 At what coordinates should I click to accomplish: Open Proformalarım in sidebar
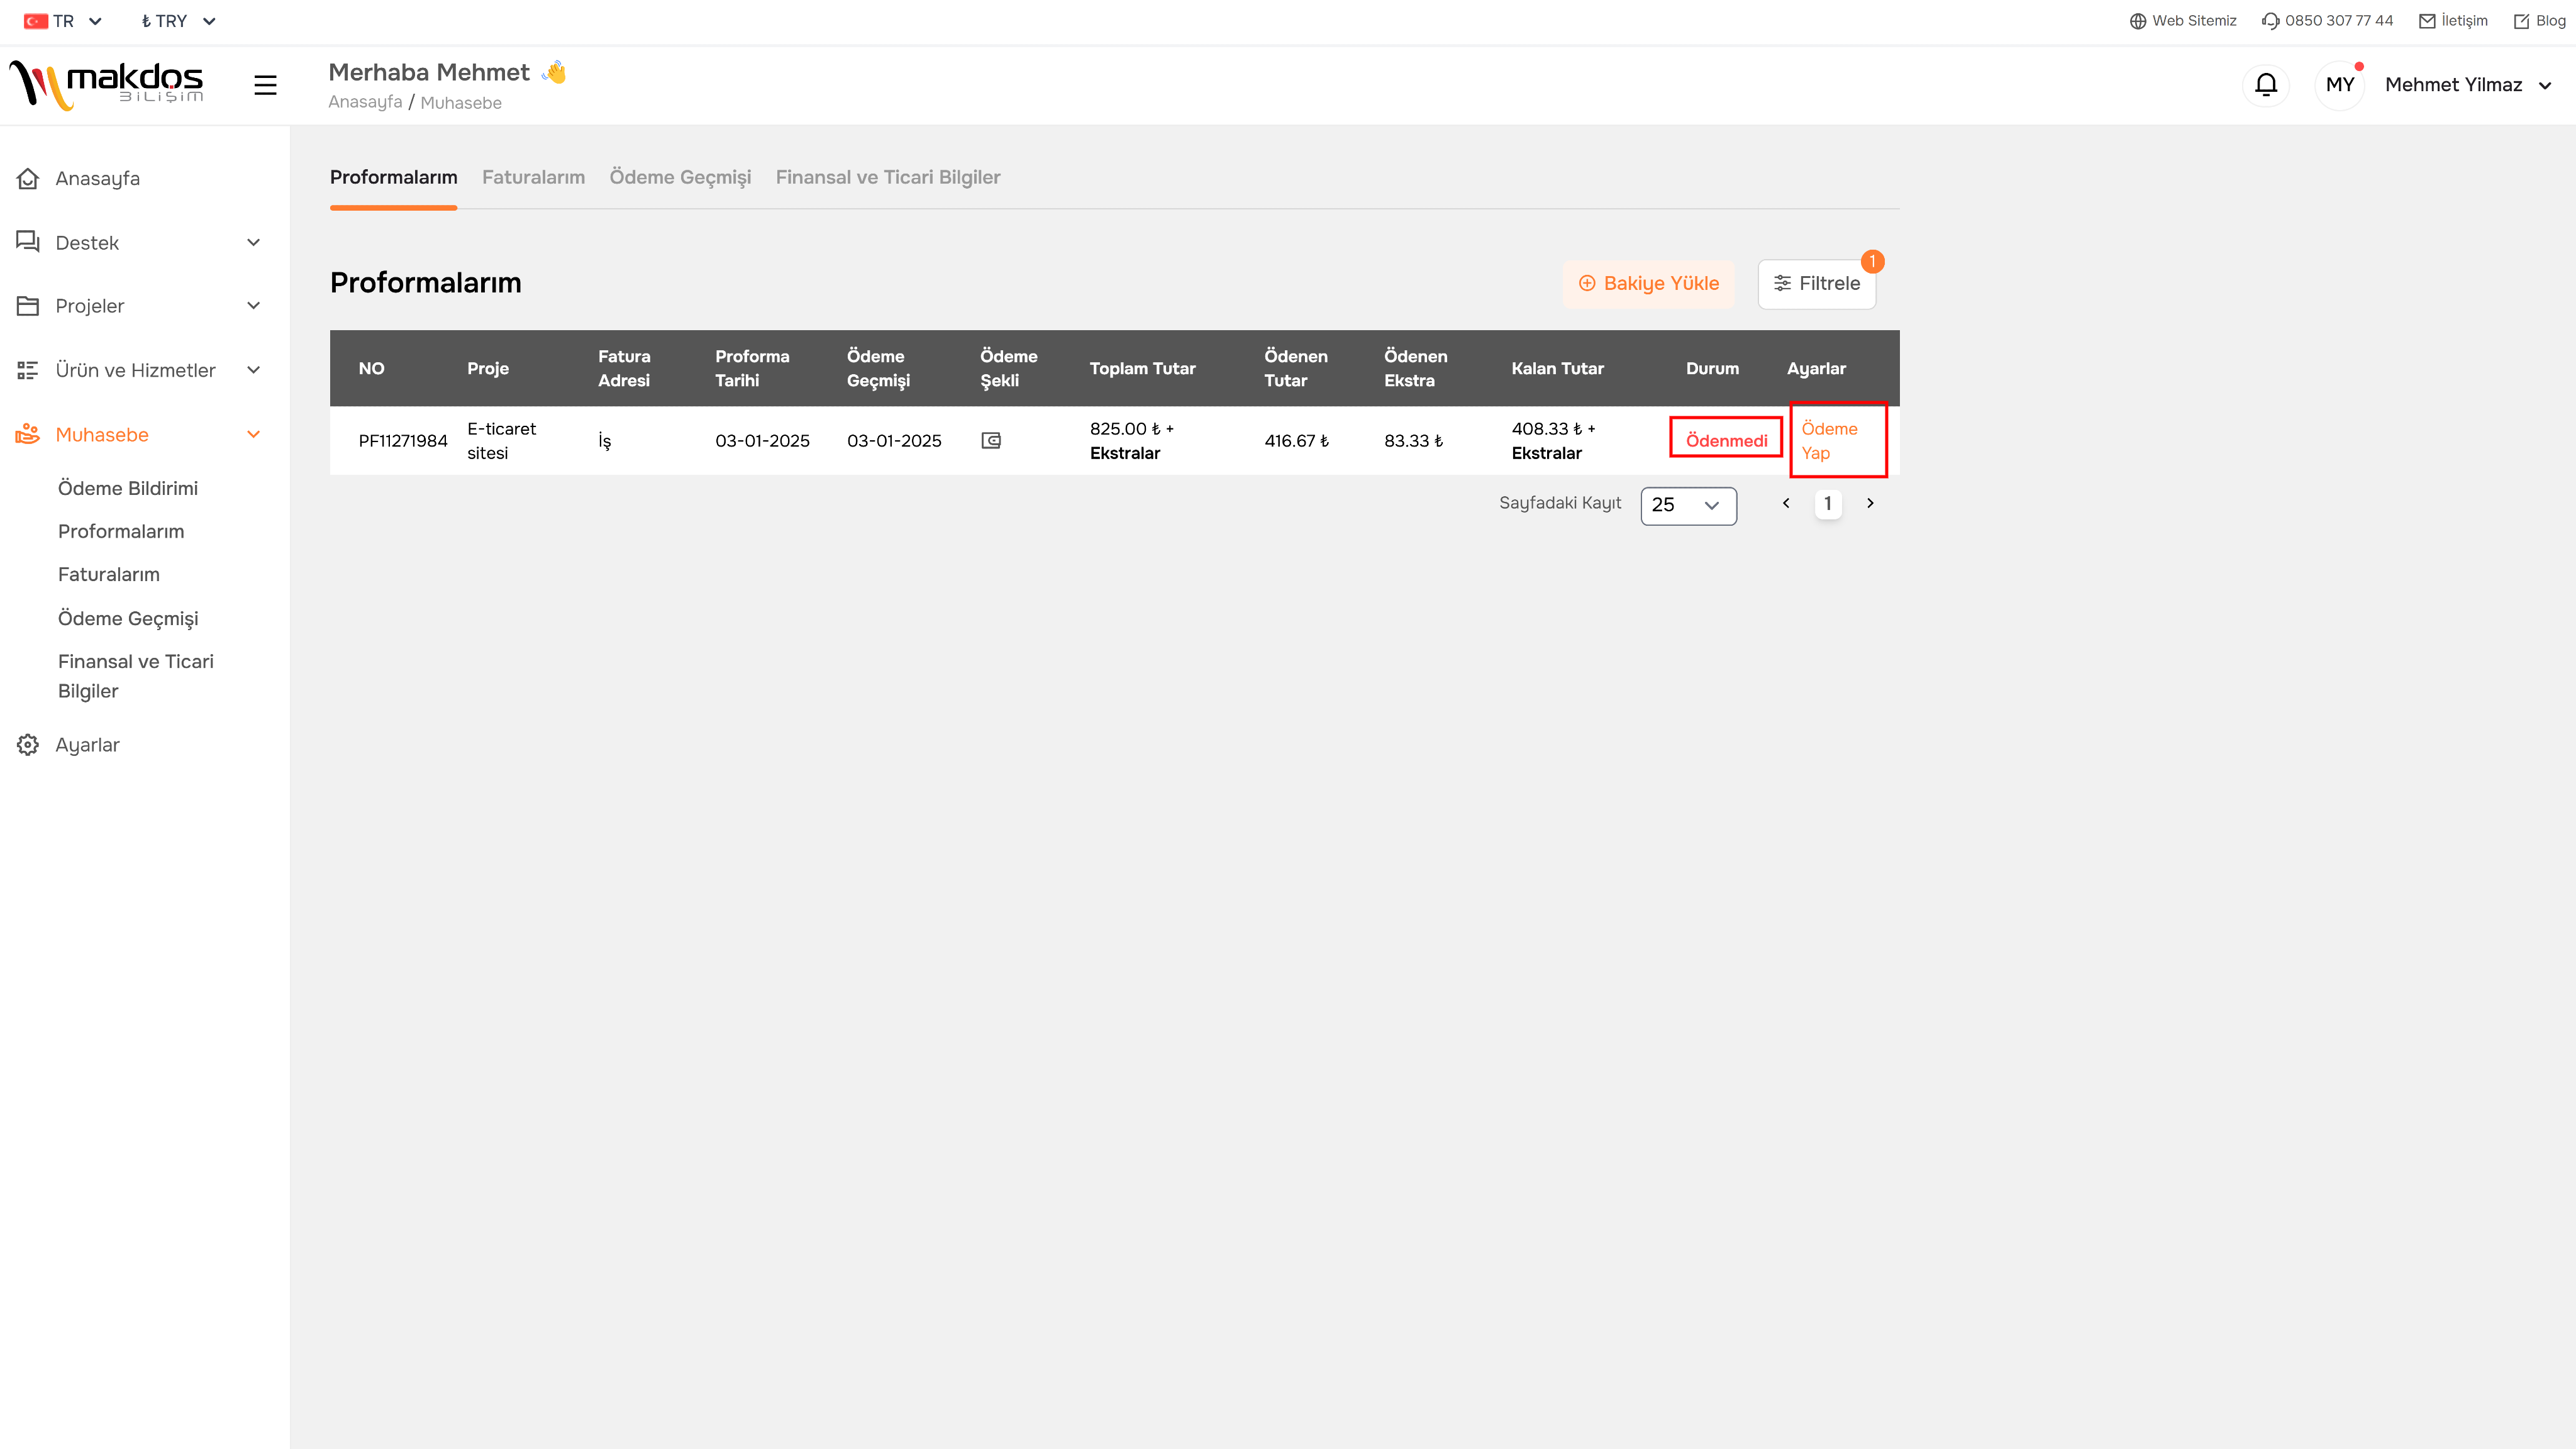click(x=121, y=531)
